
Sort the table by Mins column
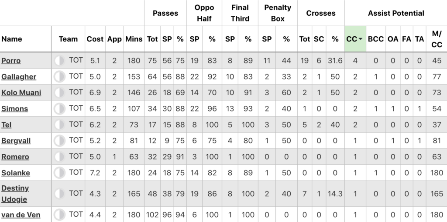coord(133,39)
